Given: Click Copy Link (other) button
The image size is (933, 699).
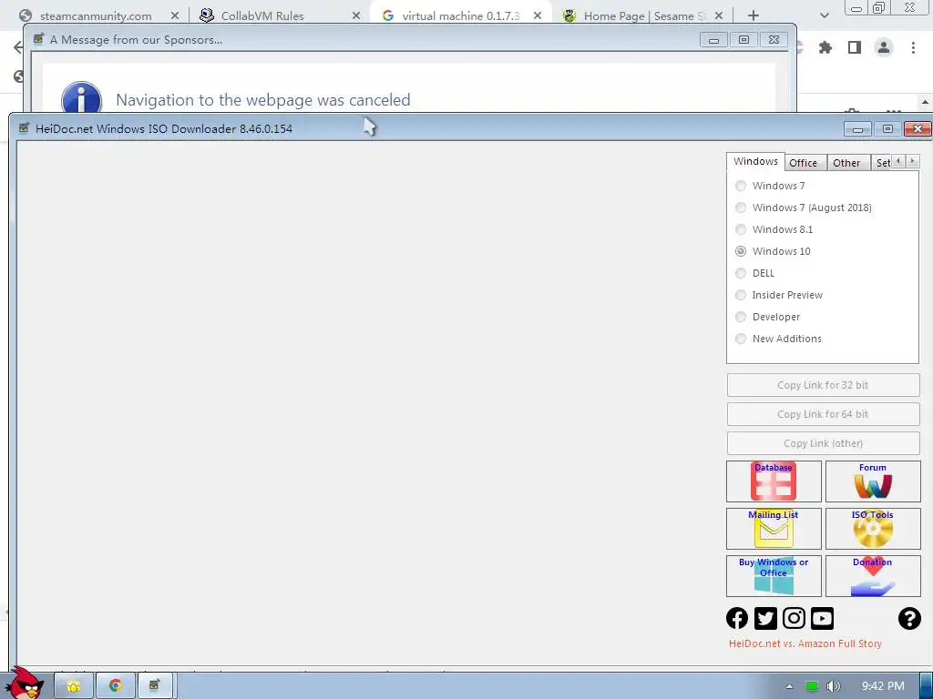Looking at the screenshot, I should point(823,443).
